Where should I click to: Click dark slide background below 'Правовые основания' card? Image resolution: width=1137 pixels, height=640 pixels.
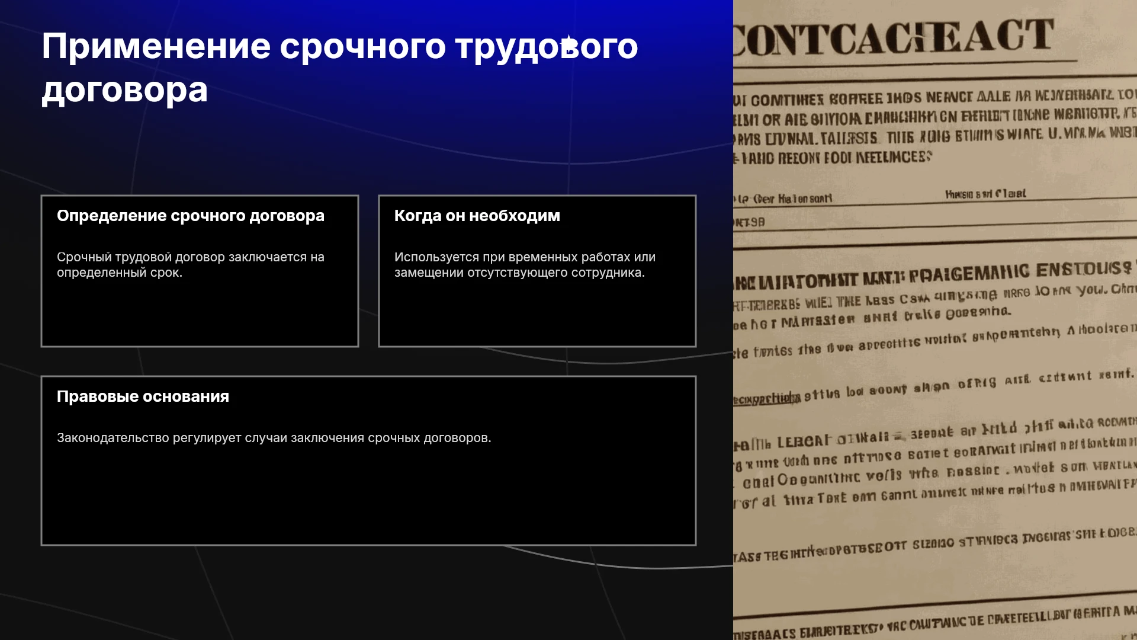(367, 593)
